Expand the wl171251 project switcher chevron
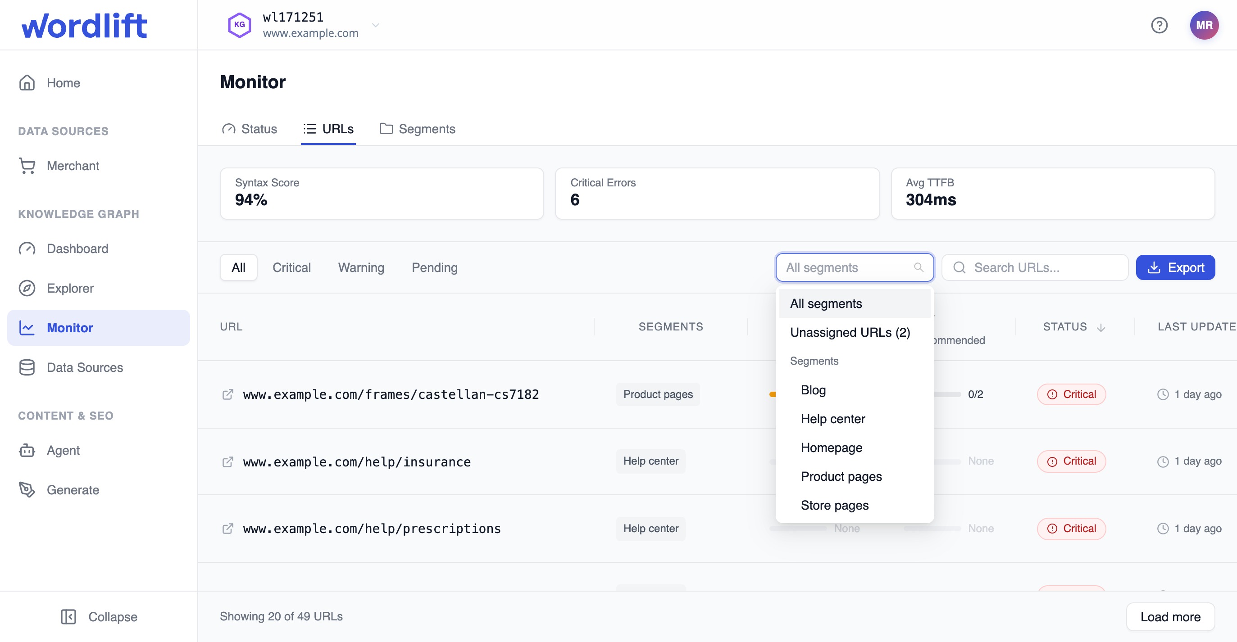 pos(376,25)
